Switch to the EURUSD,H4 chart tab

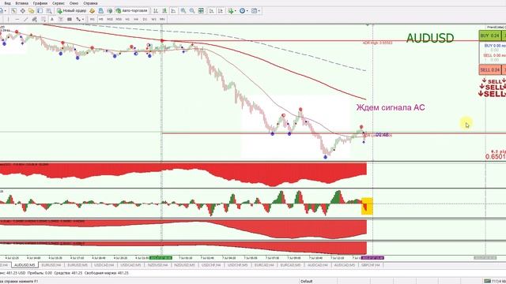[x=51, y=265]
